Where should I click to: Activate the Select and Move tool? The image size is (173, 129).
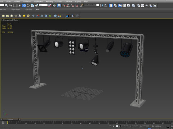pos(24,5)
